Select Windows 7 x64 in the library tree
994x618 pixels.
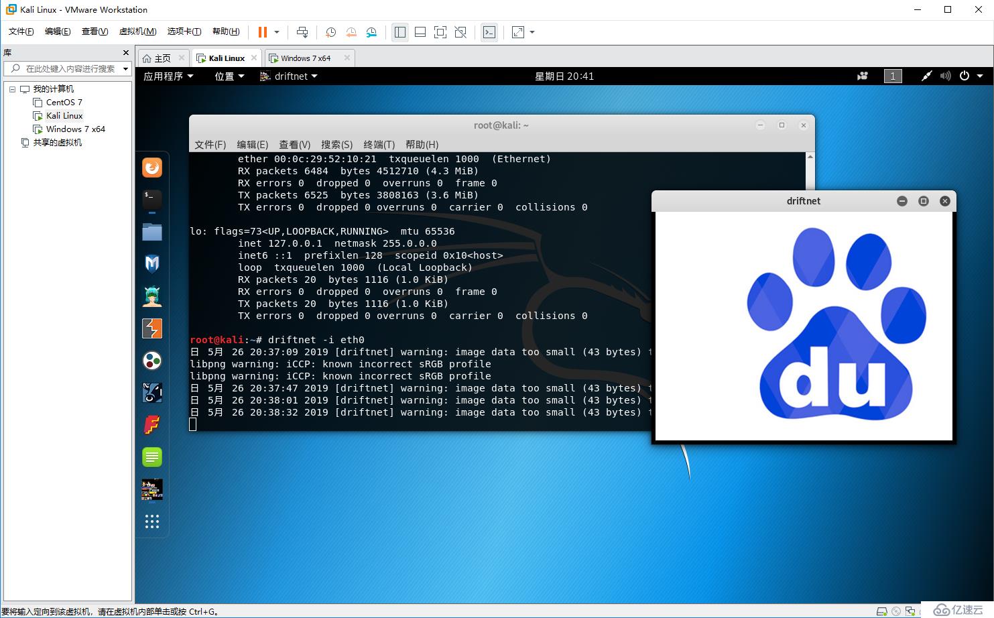[x=75, y=129]
